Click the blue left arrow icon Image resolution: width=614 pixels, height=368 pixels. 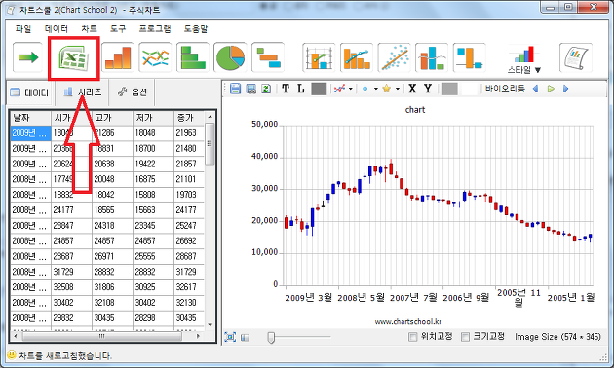536,89
